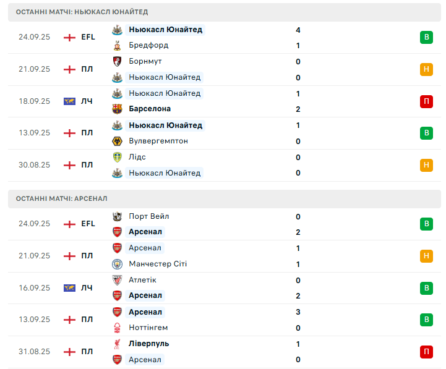Click the Bournemouth club crest
Image resolution: width=446 pixels, height=369 pixels.
tap(117, 62)
